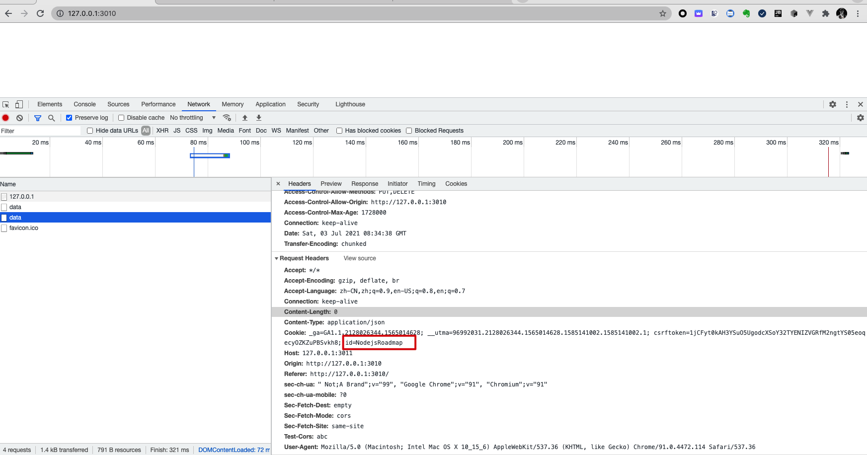Collapse the Request Headers section
This screenshot has height=455, width=867.
pos(277,258)
